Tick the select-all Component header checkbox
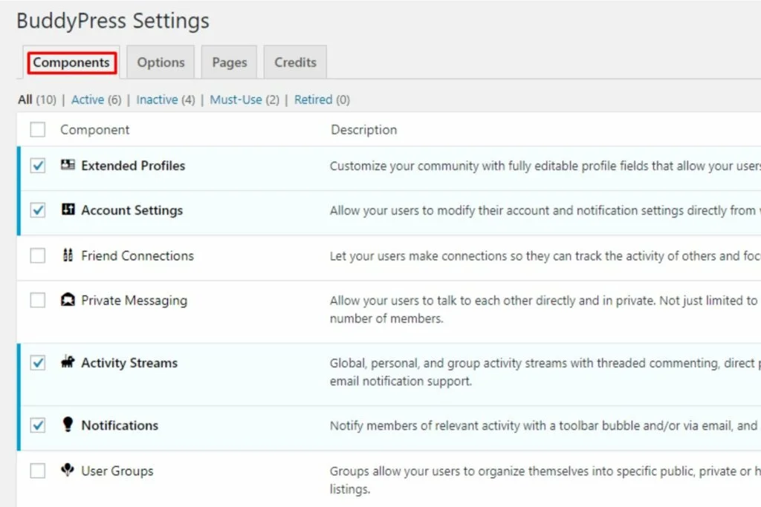The height and width of the screenshot is (507, 761). tap(38, 130)
